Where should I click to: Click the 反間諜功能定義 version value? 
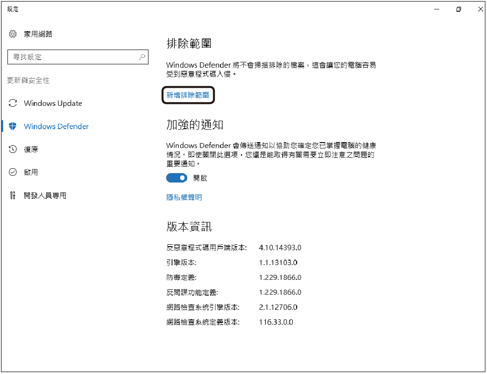[280, 292]
